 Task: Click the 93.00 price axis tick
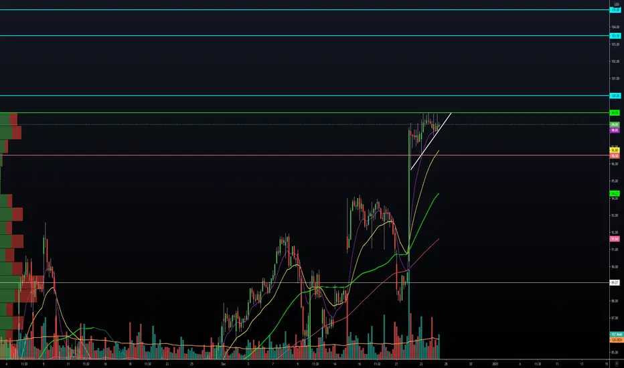click(615, 215)
